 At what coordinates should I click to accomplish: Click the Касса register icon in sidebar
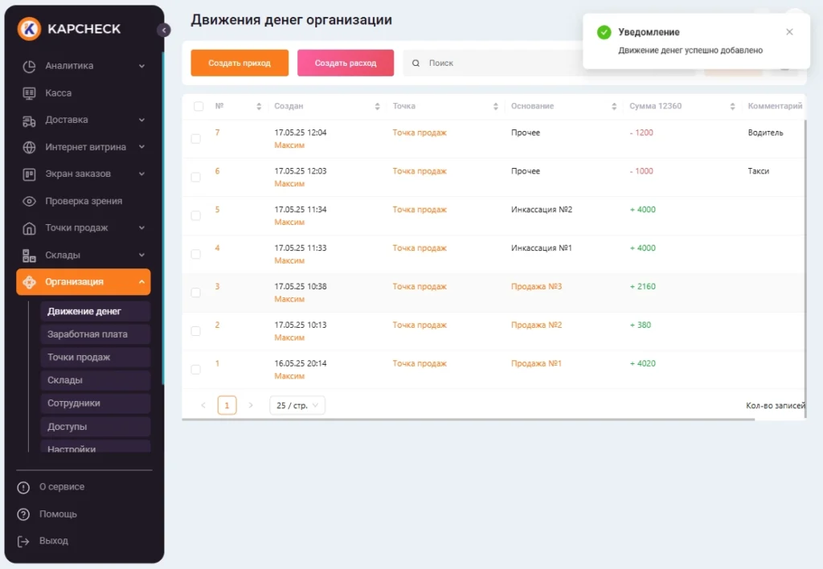29,93
